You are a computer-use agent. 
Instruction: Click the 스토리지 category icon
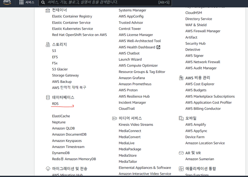[x=48, y=45]
